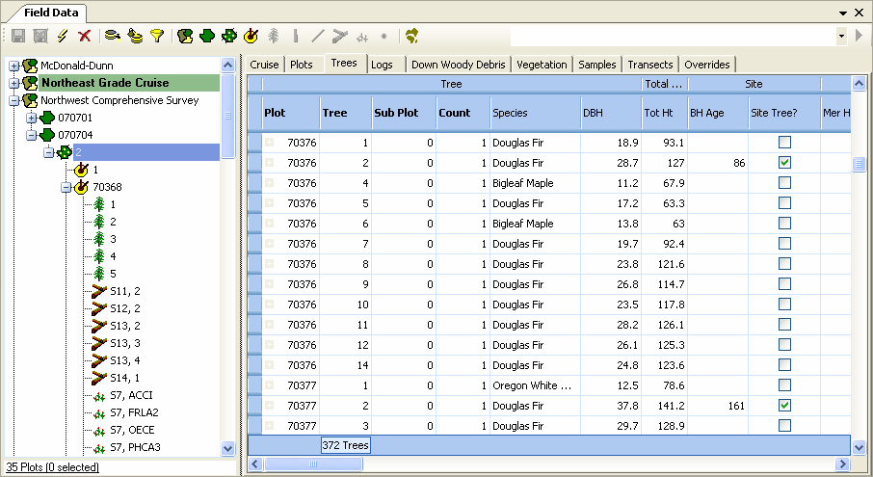The height and width of the screenshot is (477, 873).
Task: Click vegetation icon beside S7, ACCI
Action: [x=99, y=396]
